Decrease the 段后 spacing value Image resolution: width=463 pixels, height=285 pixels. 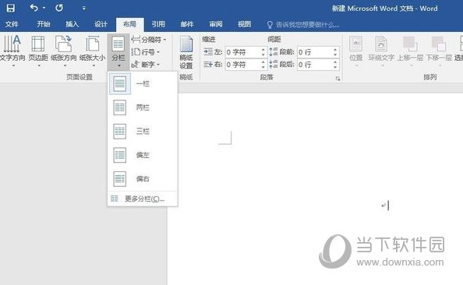(x=335, y=68)
